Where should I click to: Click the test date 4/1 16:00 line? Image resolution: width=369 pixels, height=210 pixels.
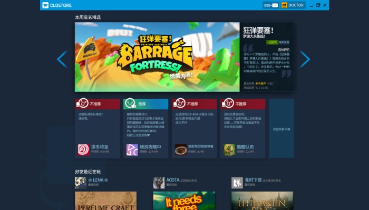click(256, 88)
